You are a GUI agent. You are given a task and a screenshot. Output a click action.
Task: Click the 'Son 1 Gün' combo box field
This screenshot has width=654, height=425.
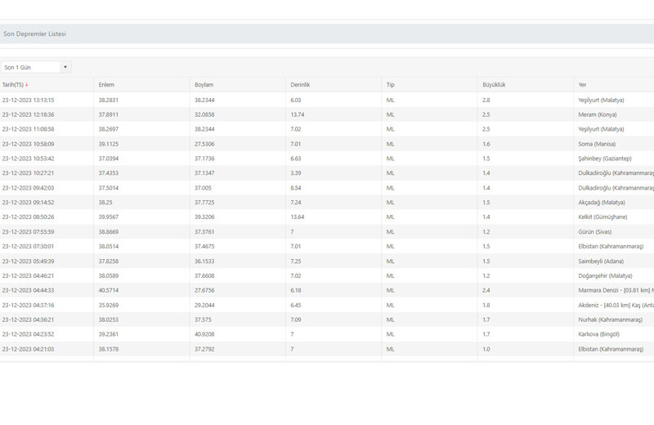(31, 67)
